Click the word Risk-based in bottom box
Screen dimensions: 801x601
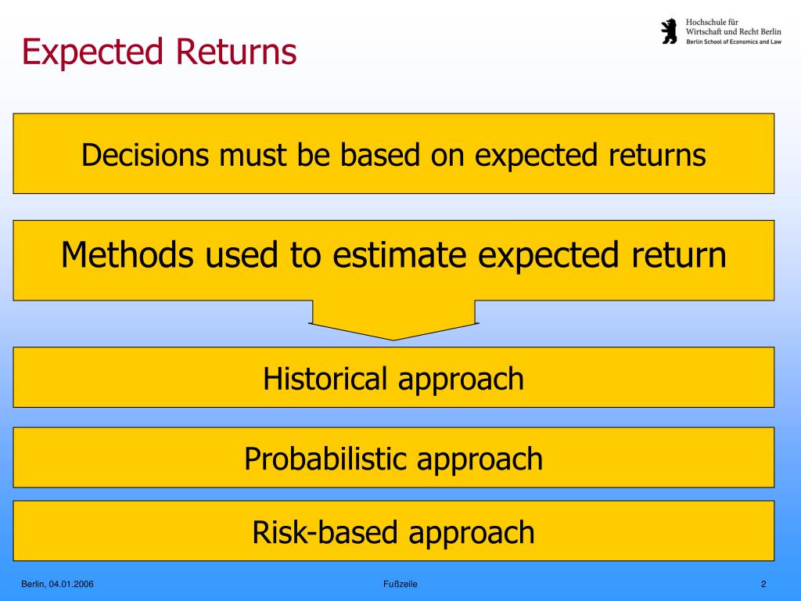[x=325, y=532]
